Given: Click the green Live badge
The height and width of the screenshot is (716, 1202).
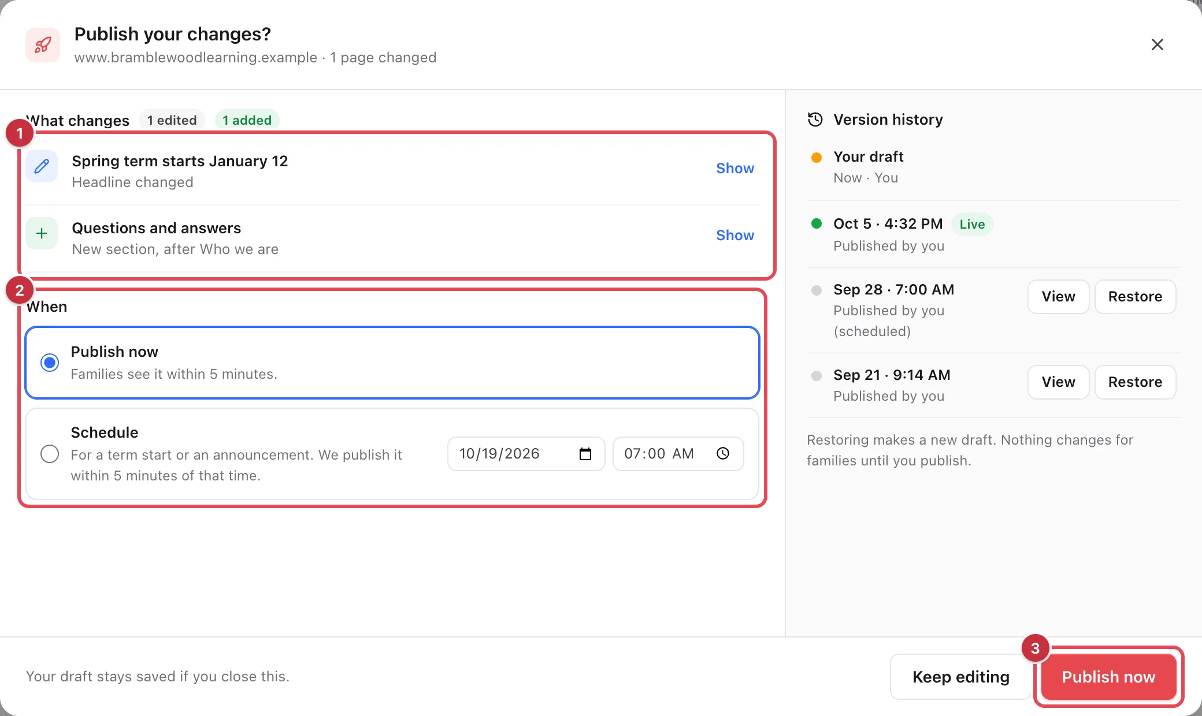Looking at the screenshot, I should (x=972, y=224).
